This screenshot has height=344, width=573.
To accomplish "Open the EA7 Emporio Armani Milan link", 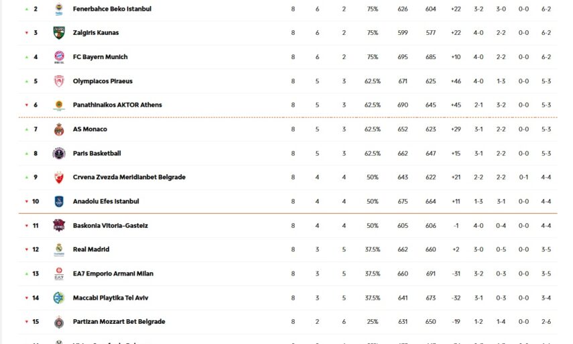I will (113, 274).
